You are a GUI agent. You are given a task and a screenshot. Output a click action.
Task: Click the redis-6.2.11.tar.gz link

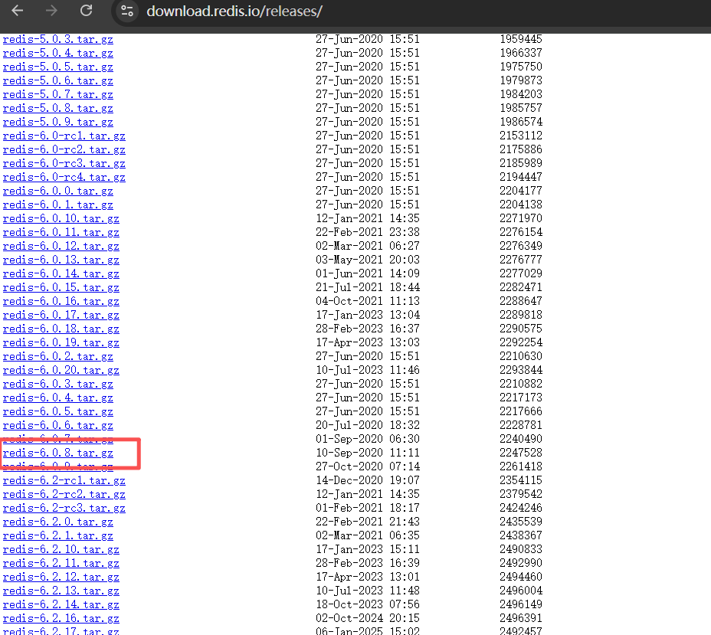[61, 564]
